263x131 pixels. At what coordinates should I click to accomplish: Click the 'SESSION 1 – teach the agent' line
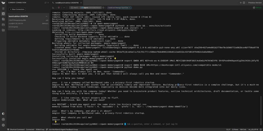[75, 69]
